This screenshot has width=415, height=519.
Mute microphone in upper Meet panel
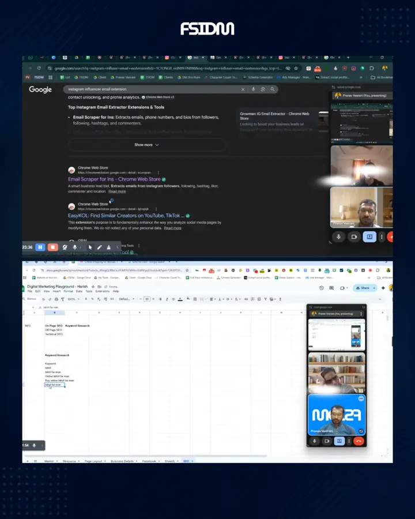tap(338, 236)
